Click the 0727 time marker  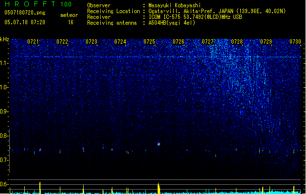click(x=208, y=42)
